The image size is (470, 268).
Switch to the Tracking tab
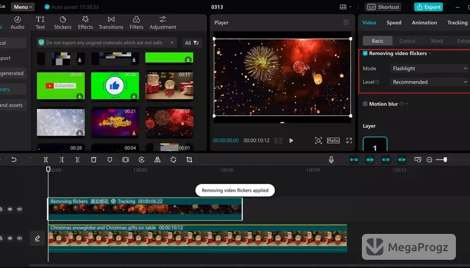457,22
